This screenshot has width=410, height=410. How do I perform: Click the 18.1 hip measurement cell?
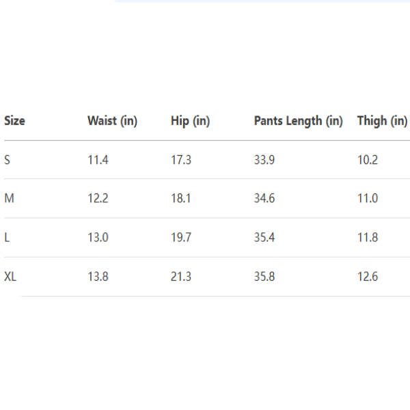click(x=181, y=199)
